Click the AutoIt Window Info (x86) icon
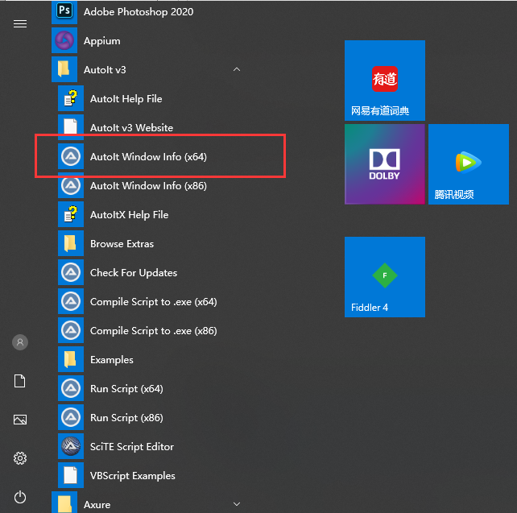Screen dimensions: 517x513 [x=71, y=185]
